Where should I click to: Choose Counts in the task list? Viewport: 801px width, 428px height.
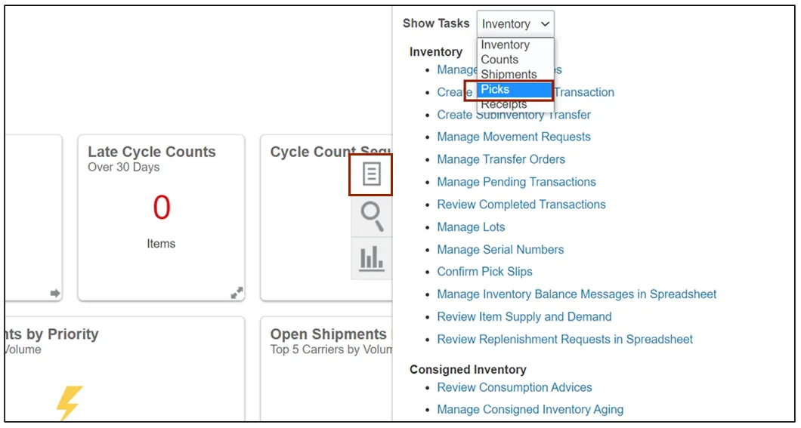pos(500,60)
